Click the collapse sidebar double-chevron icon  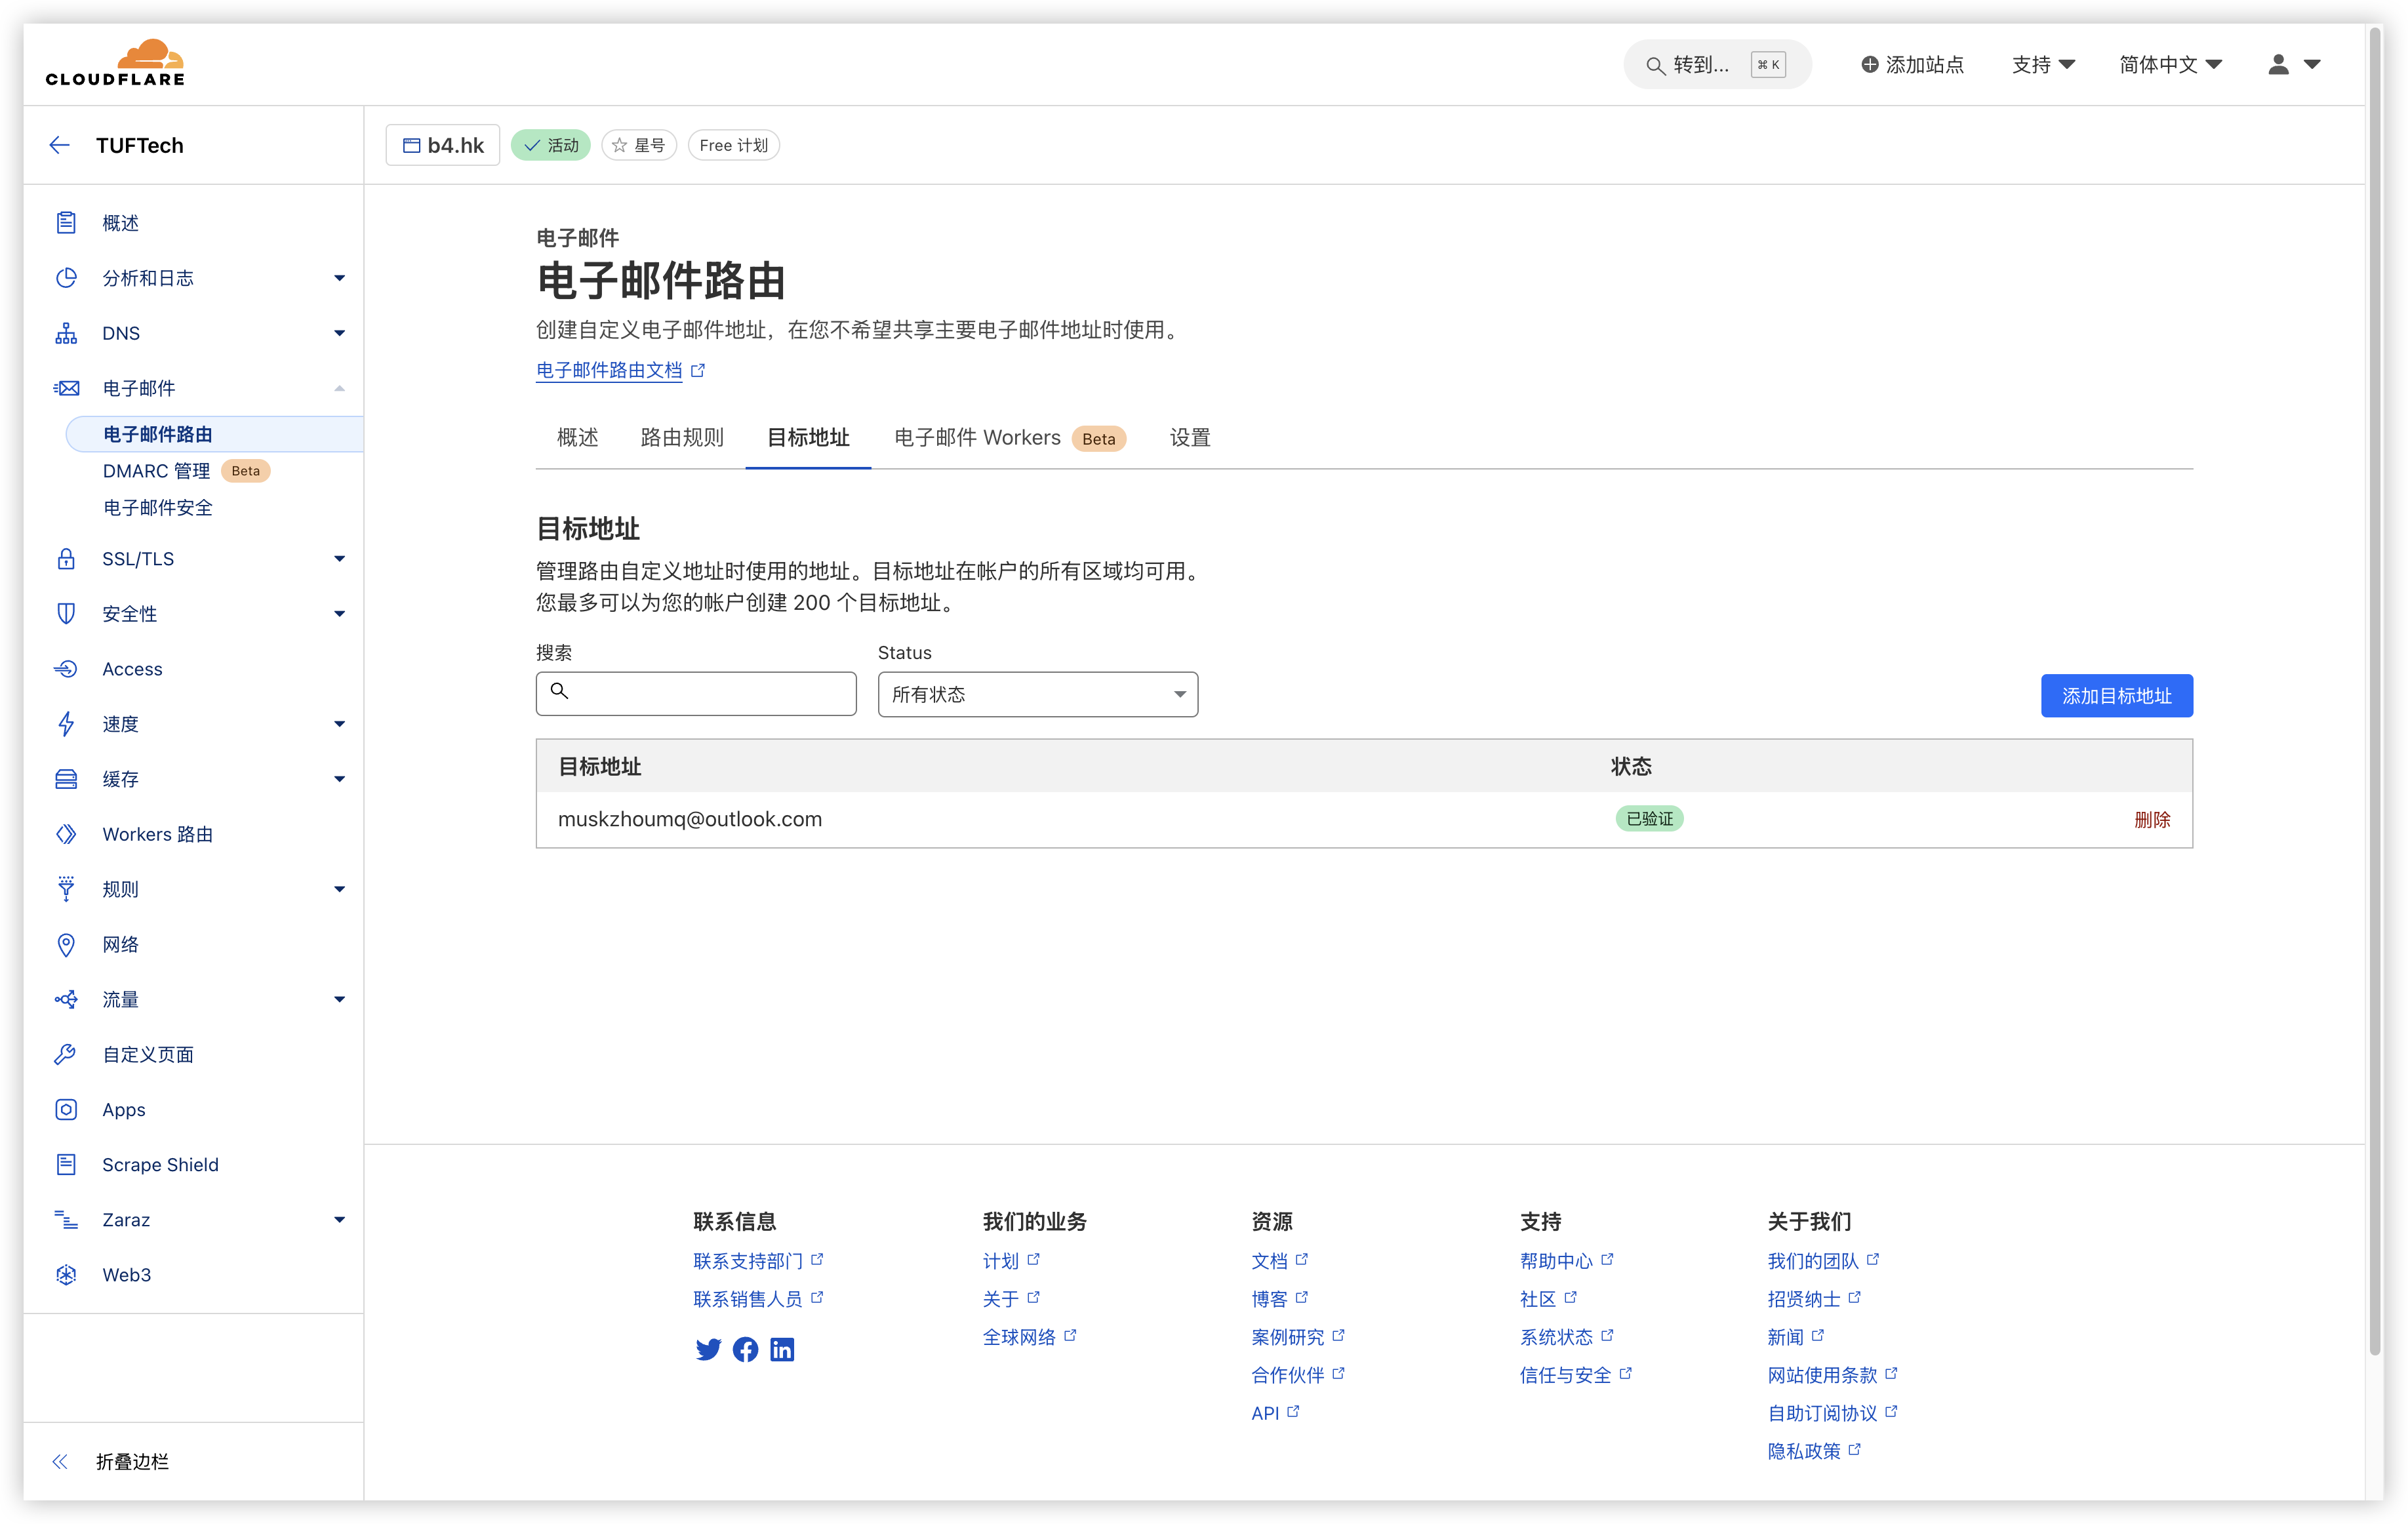coord(60,1461)
